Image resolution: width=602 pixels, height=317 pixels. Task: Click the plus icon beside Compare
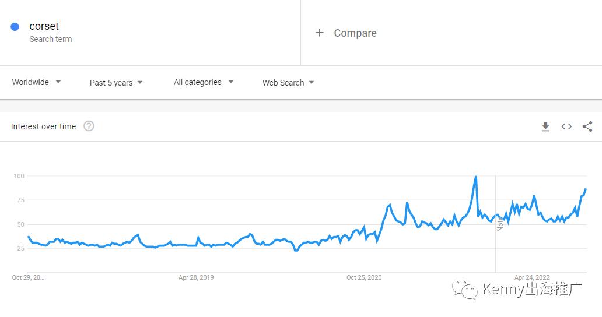point(320,33)
